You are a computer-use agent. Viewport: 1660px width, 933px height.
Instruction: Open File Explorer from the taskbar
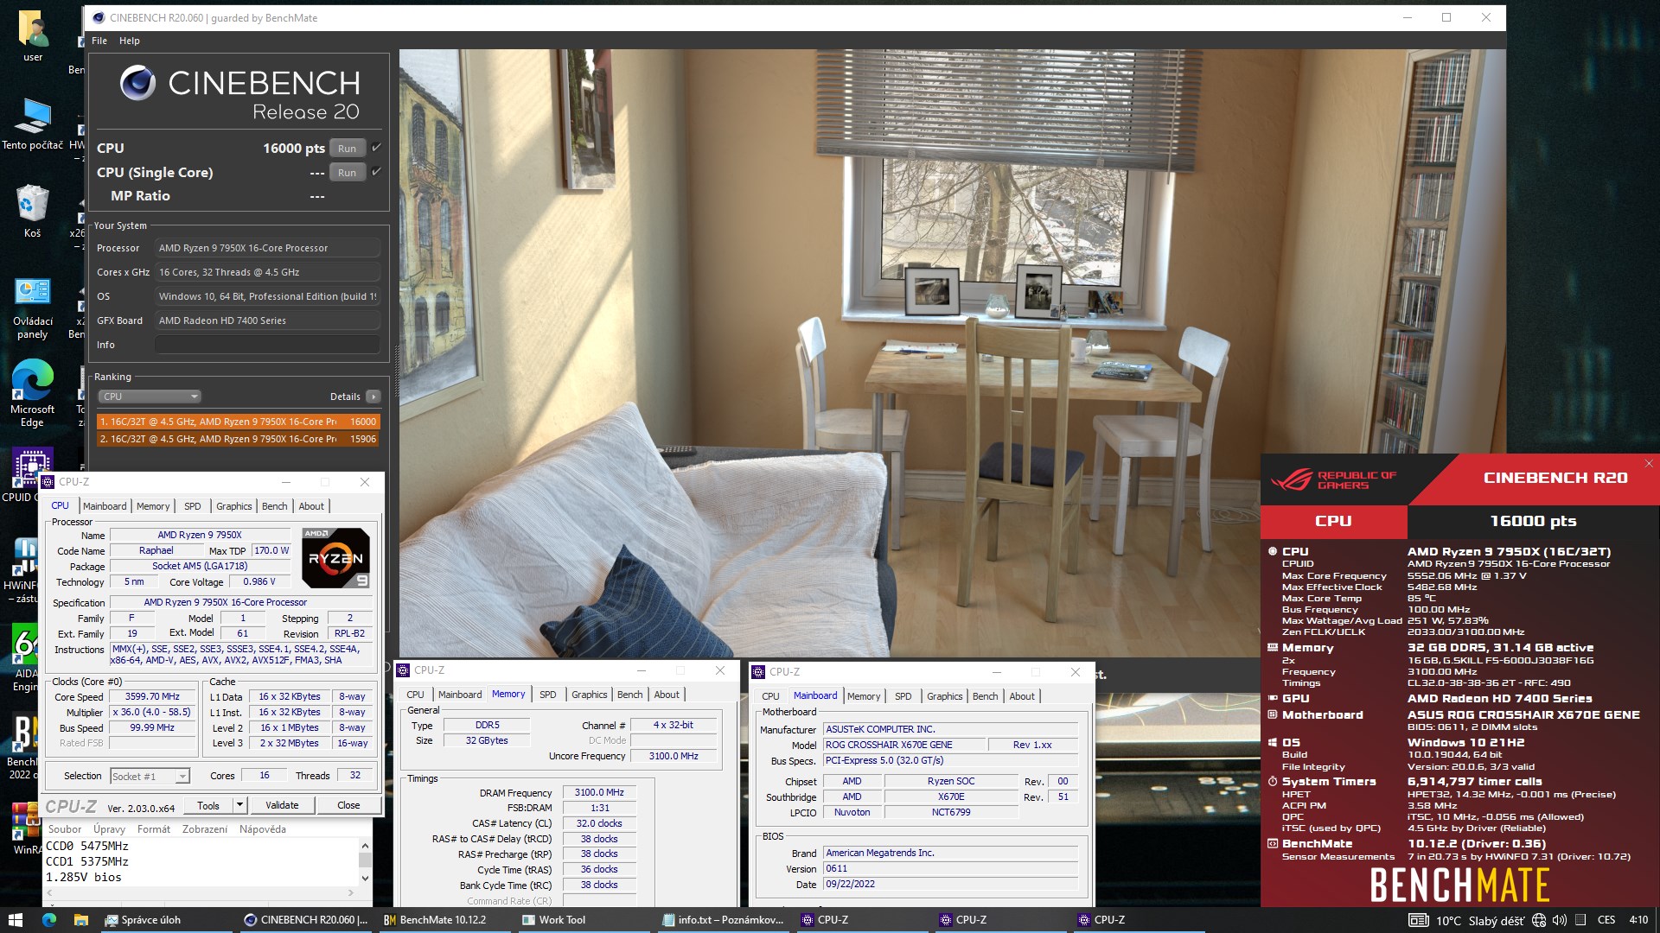tap(80, 920)
